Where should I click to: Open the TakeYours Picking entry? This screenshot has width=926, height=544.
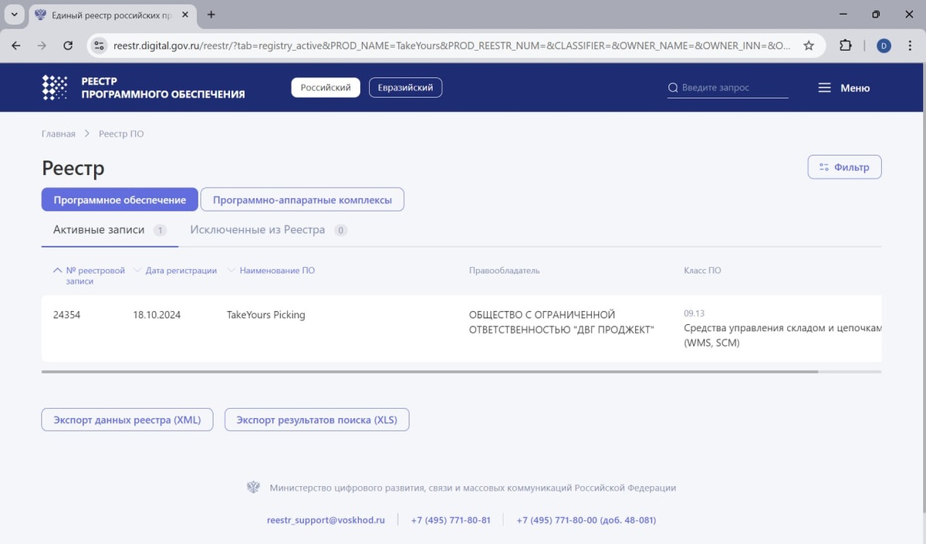tap(265, 315)
